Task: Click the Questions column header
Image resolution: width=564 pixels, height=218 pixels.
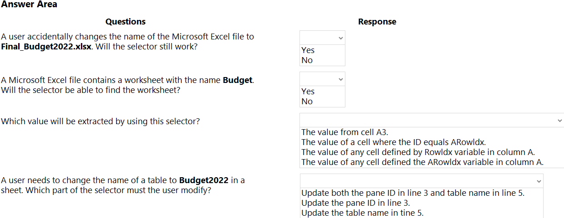Action: pos(125,22)
